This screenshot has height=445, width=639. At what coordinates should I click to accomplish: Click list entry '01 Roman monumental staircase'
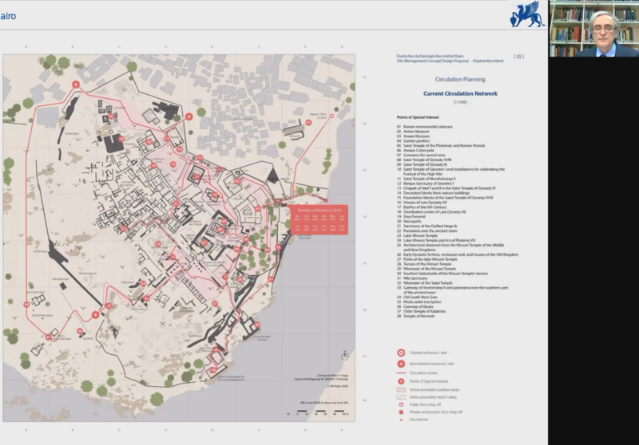point(424,127)
